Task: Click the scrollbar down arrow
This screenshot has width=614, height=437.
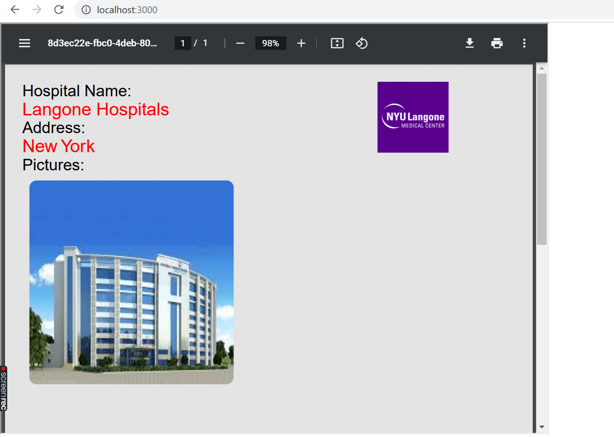Action: click(x=542, y=427)
